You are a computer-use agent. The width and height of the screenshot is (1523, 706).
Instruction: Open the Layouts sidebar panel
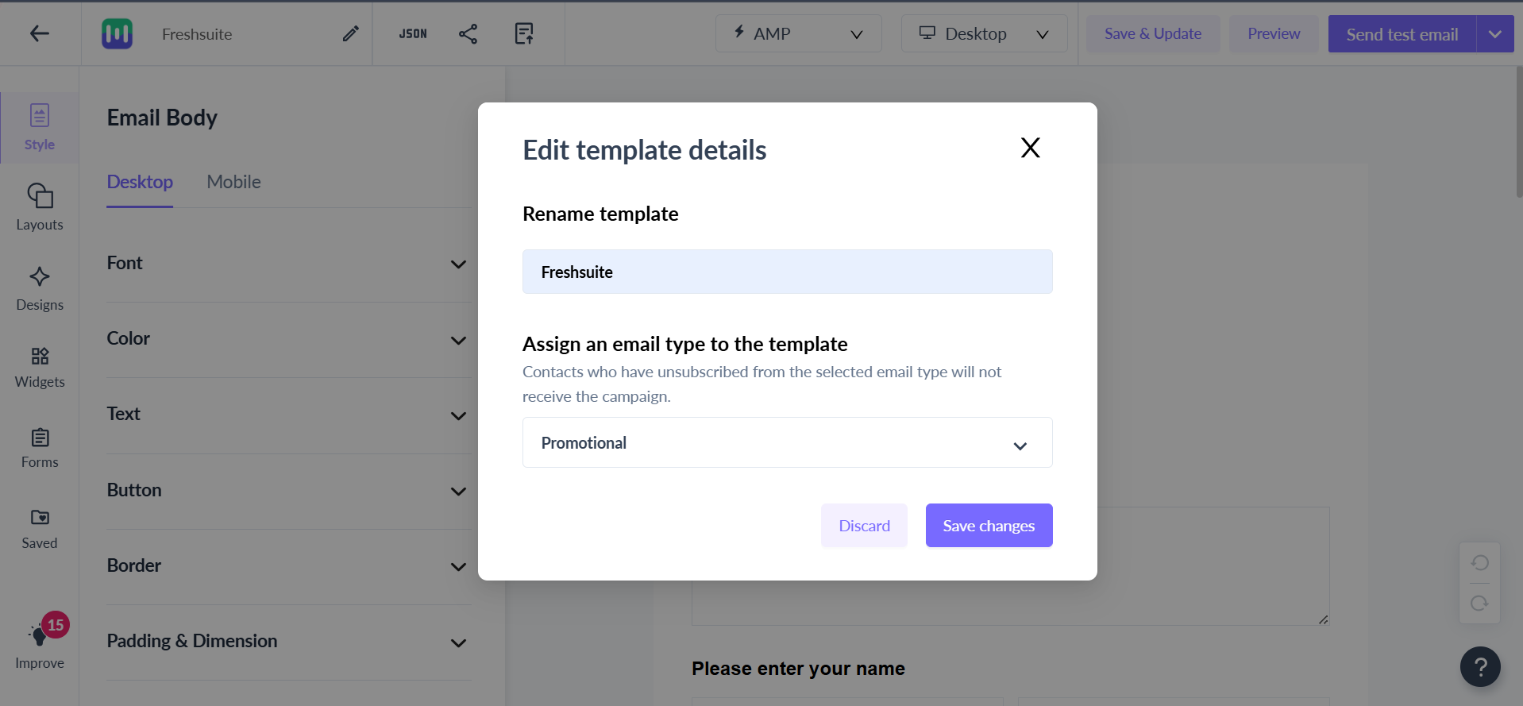[x=40, y=207]
